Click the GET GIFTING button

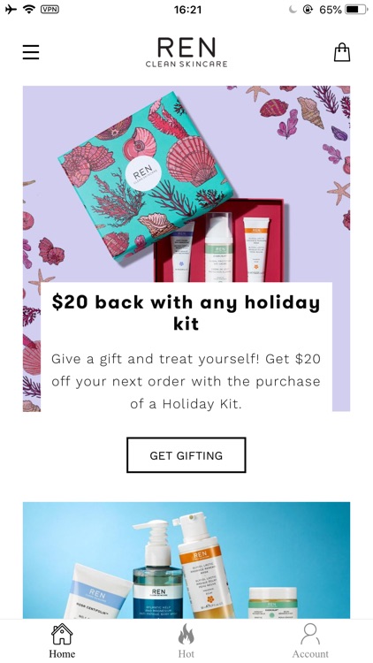pyautogui.click(x=186, y=455)
